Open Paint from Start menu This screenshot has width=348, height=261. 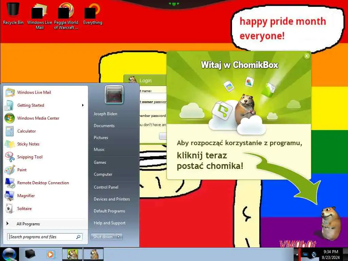click(46, 170)
